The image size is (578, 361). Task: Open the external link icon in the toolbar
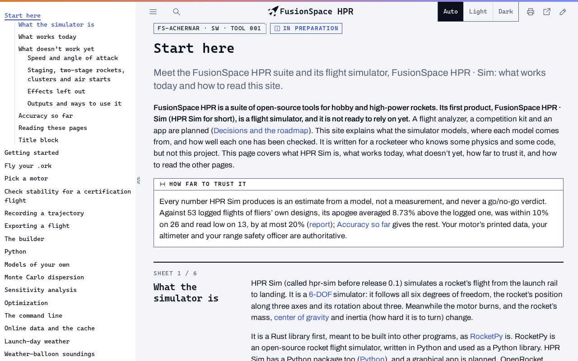[547, 12]
